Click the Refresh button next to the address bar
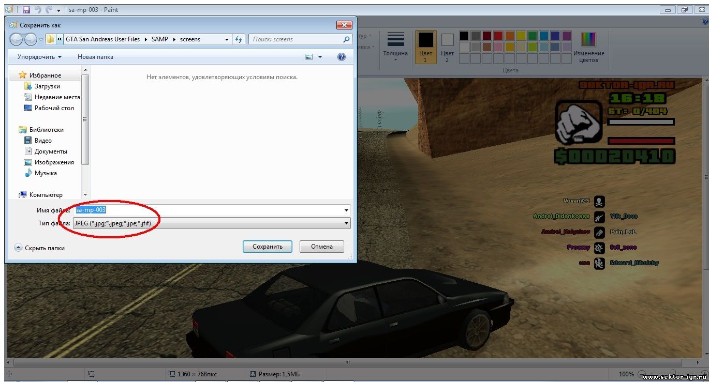Viewport: 709px width, 382px height. pos(239,39)
